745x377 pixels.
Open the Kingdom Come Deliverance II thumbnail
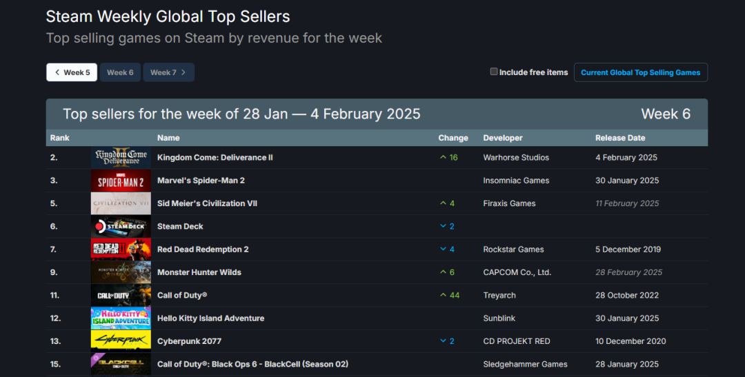[121, 158]
